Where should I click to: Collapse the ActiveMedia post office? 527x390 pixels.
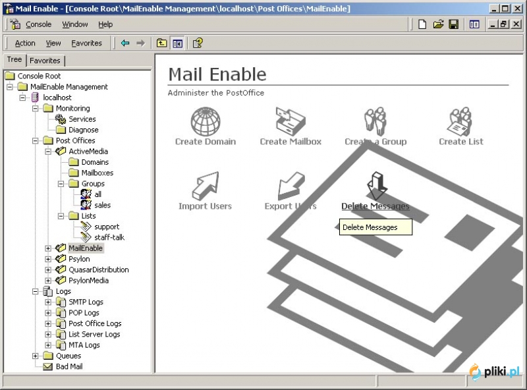[48, 152]
